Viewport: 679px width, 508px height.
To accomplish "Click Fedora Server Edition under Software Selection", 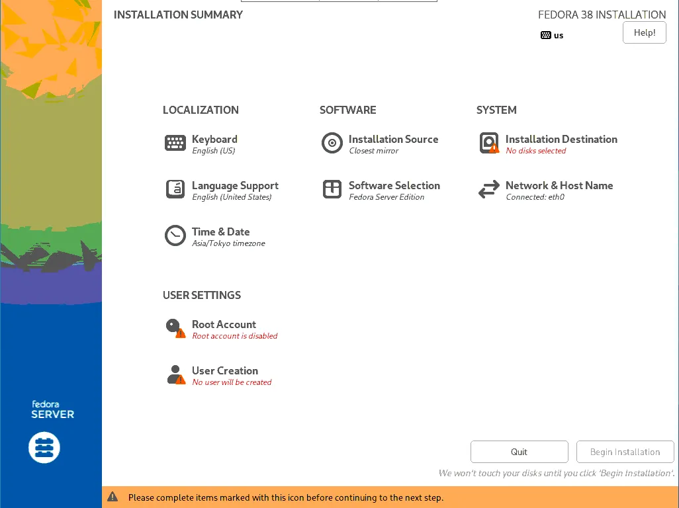I will tap(386, 197).
